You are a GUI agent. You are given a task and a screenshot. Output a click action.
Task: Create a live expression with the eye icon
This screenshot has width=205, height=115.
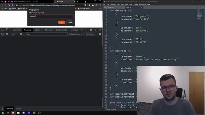click(21, 34)
